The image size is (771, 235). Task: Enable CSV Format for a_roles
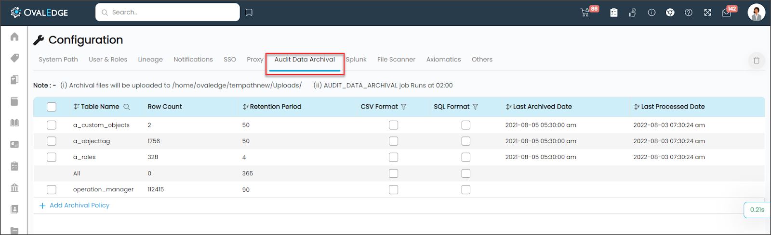(x=394, y=157)
